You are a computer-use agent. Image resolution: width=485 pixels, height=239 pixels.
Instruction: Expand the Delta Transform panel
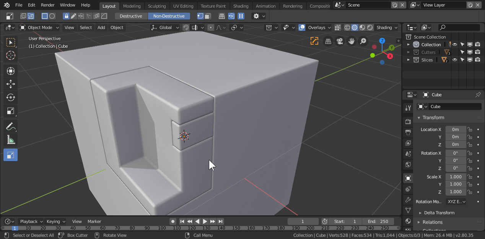439,213
